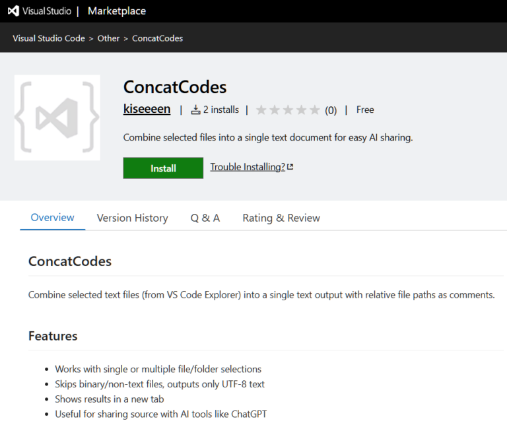This screenshot has width=507, height=427.
Task: Click the external link icon beside Trouble Installing
Action: tap(290, 167)
